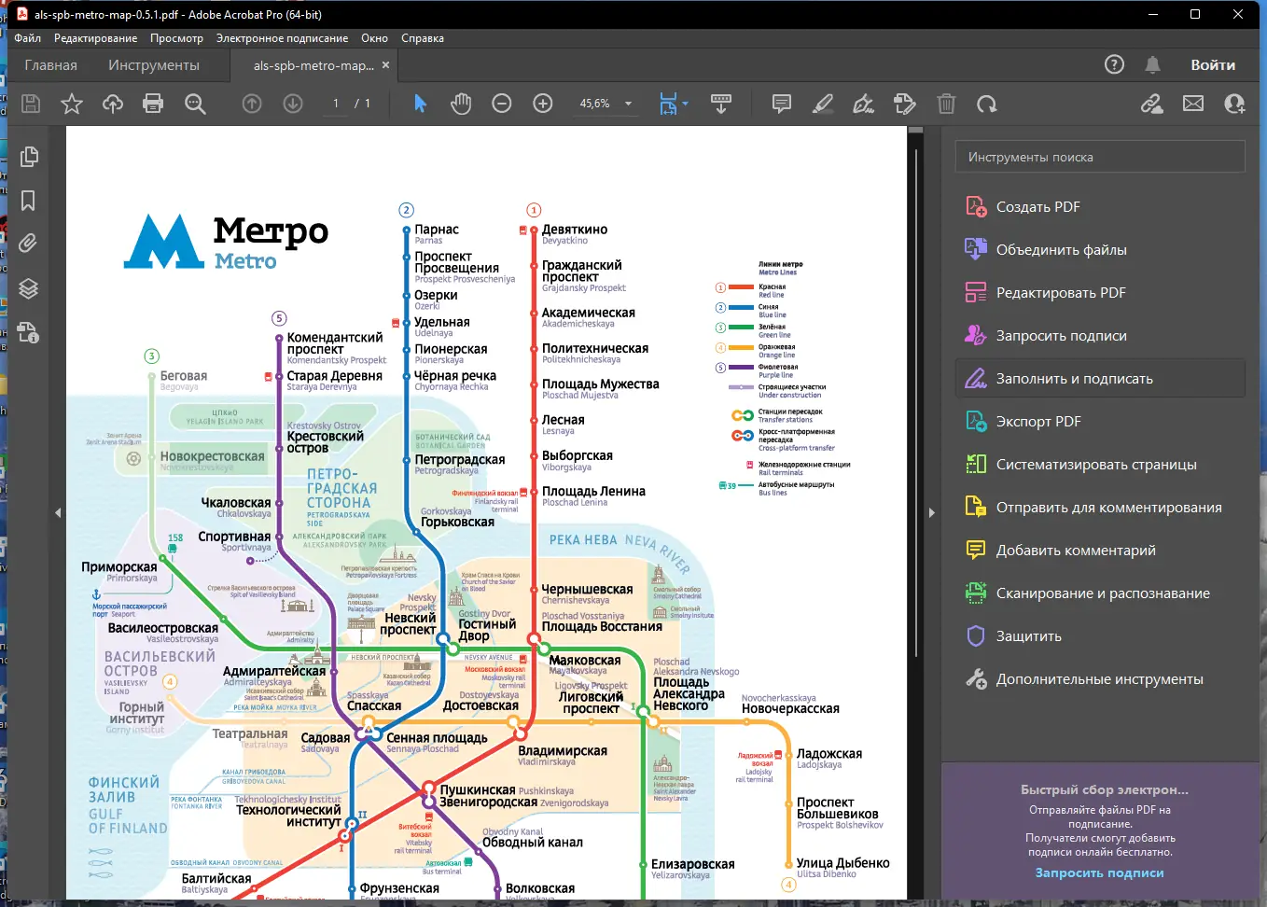This screenshot has width=1267, height=907.
Task: Open the Attachments paperclip panel
Action: (29, 244)
